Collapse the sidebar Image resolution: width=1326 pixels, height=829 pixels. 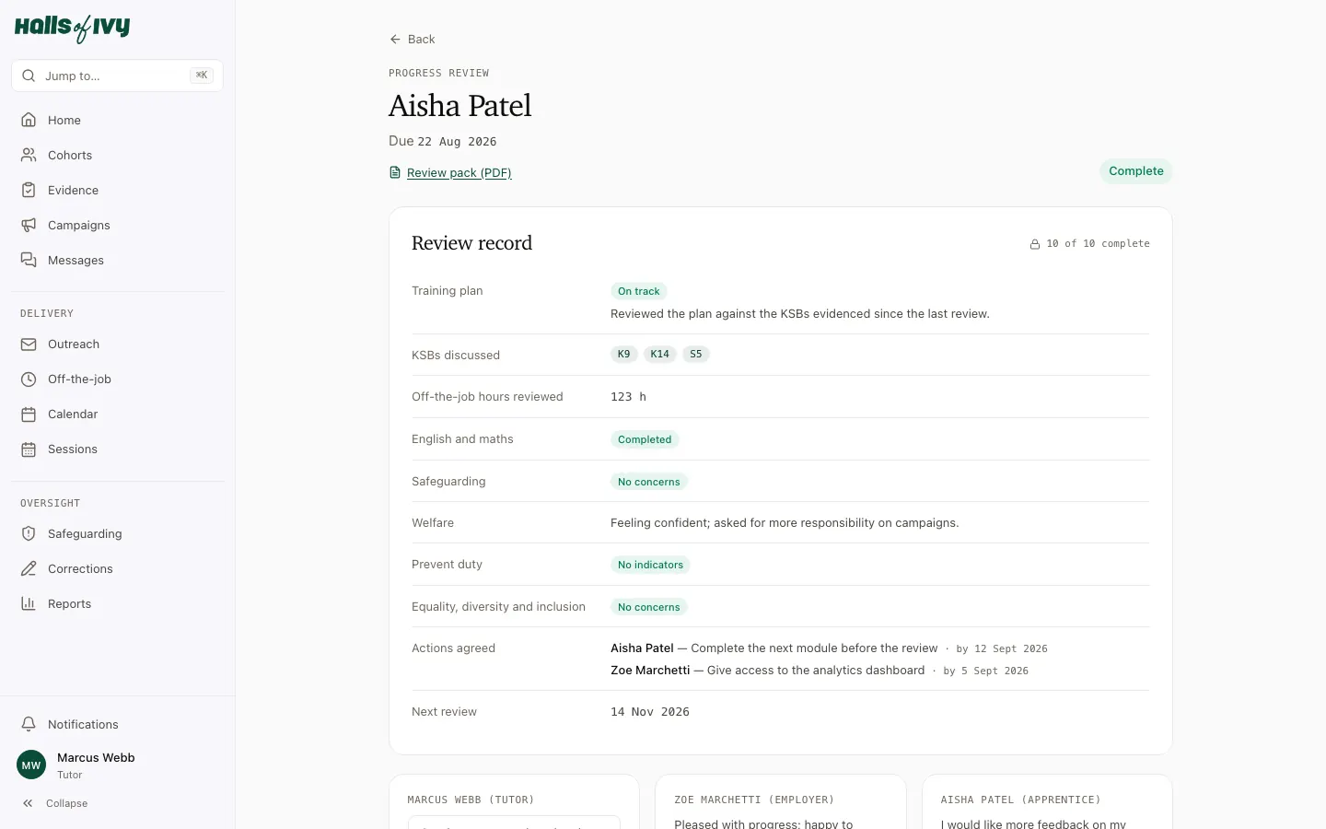coord(55,803)
